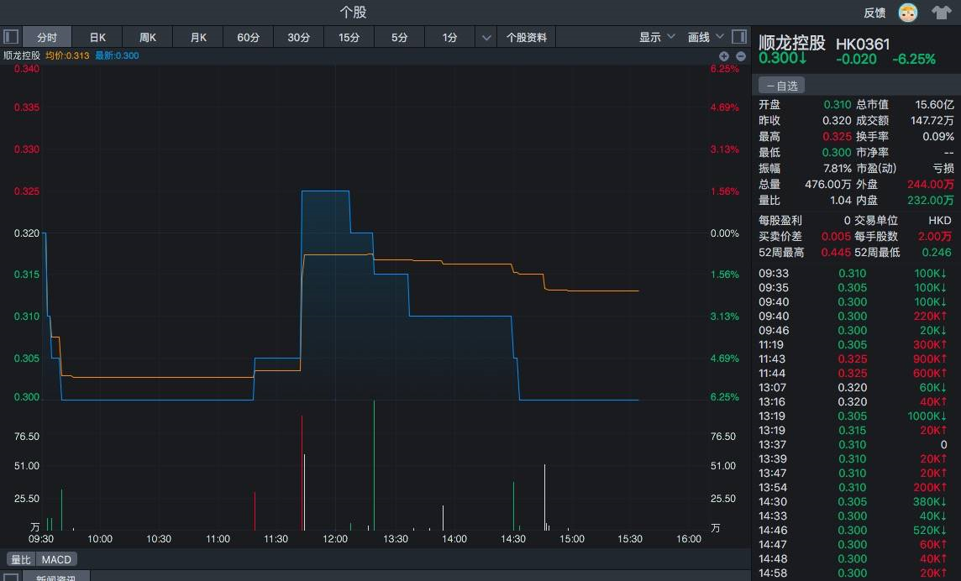Select the 5分 interval tab

coord(400,38)
